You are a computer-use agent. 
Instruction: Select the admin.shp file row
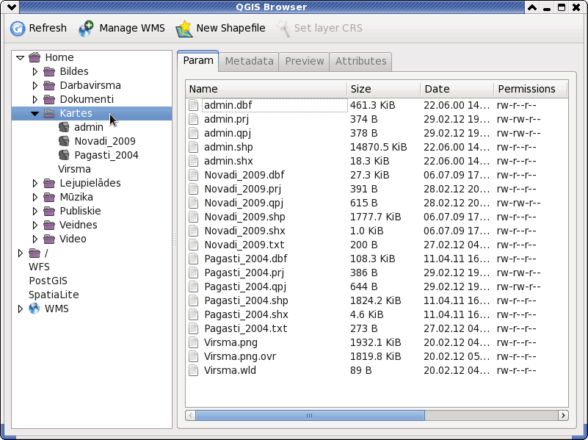click(377, 147)
